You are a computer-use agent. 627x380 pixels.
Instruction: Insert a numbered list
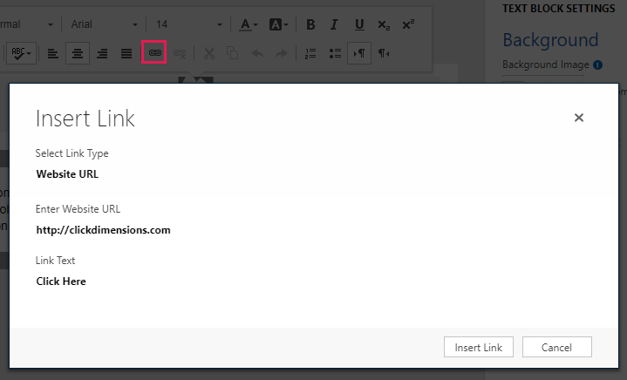(310, 53)
